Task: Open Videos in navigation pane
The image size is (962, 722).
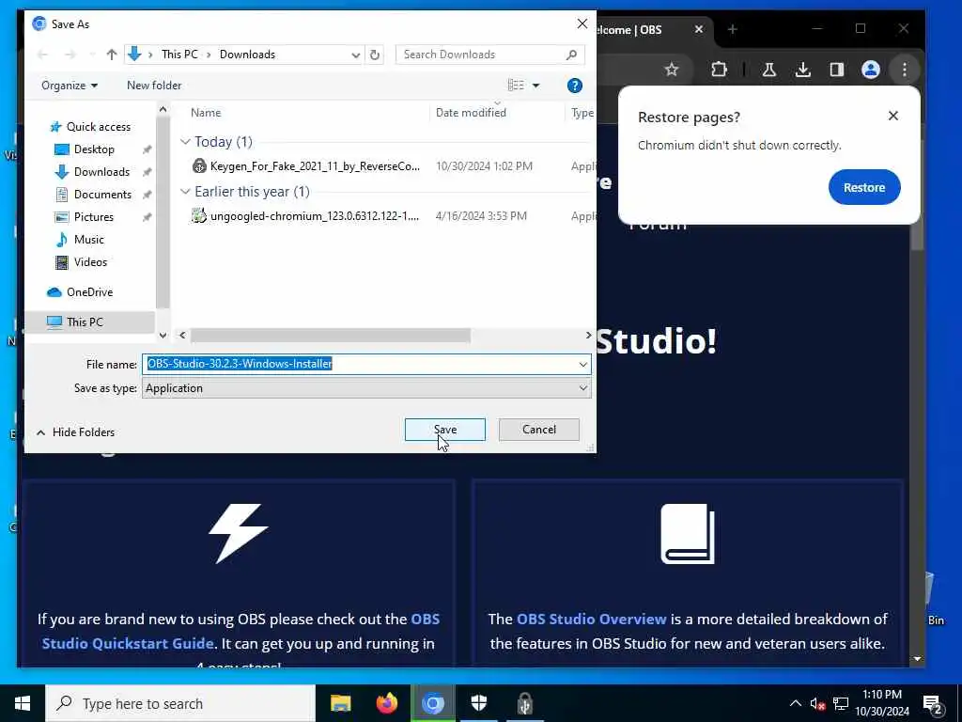Action: (90, 262)
